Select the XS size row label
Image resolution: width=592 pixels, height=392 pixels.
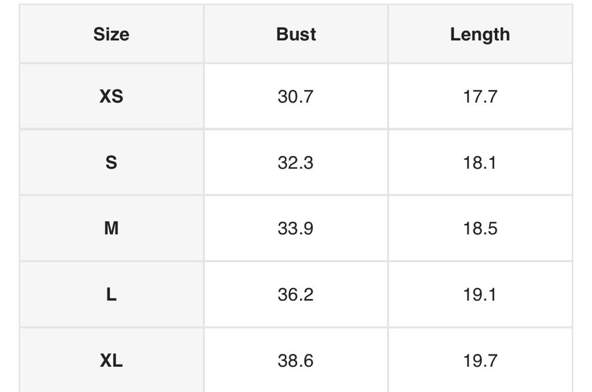[111, 96]
